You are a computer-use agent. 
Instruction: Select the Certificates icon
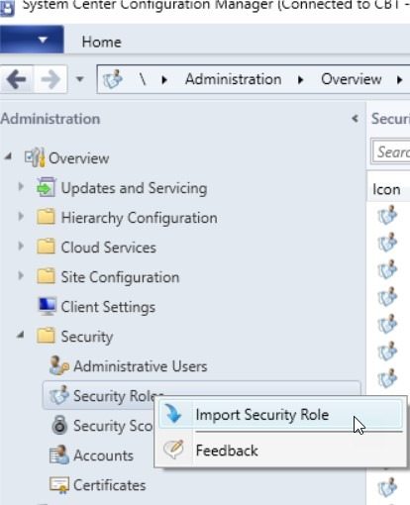tap(59, 484)
